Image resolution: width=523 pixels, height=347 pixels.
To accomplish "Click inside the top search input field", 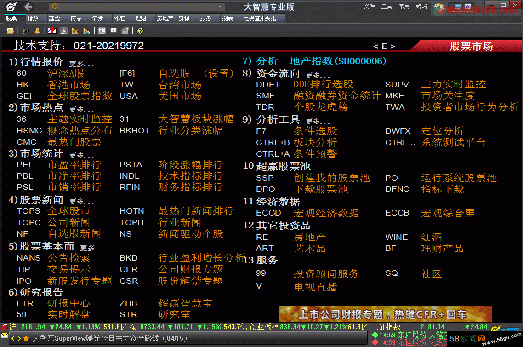I will click(137, 7).
